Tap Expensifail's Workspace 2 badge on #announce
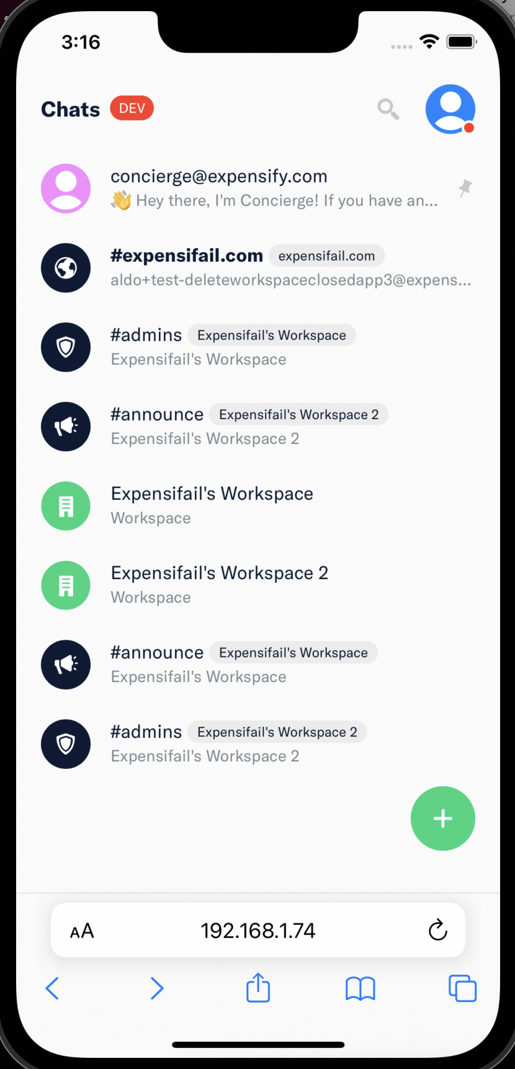The height and width of the screenshot is (1069, 515). pyautogui.click(x=298, y=415)
